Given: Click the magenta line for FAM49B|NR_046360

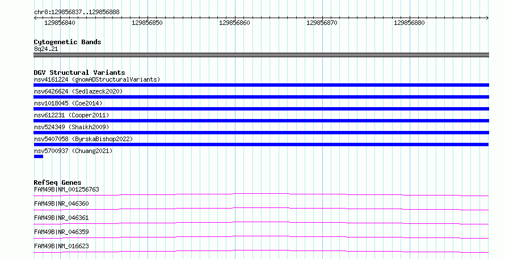Looking at the screenshot, I should tap(261, 209).
